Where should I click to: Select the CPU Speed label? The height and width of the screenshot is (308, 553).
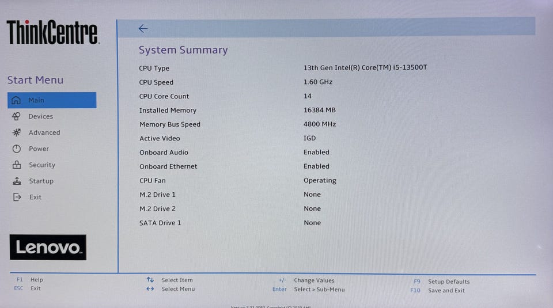point(156,82)
